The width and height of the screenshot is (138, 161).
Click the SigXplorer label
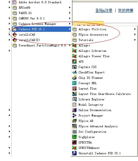pyautogui.click(x=87, y=137)
